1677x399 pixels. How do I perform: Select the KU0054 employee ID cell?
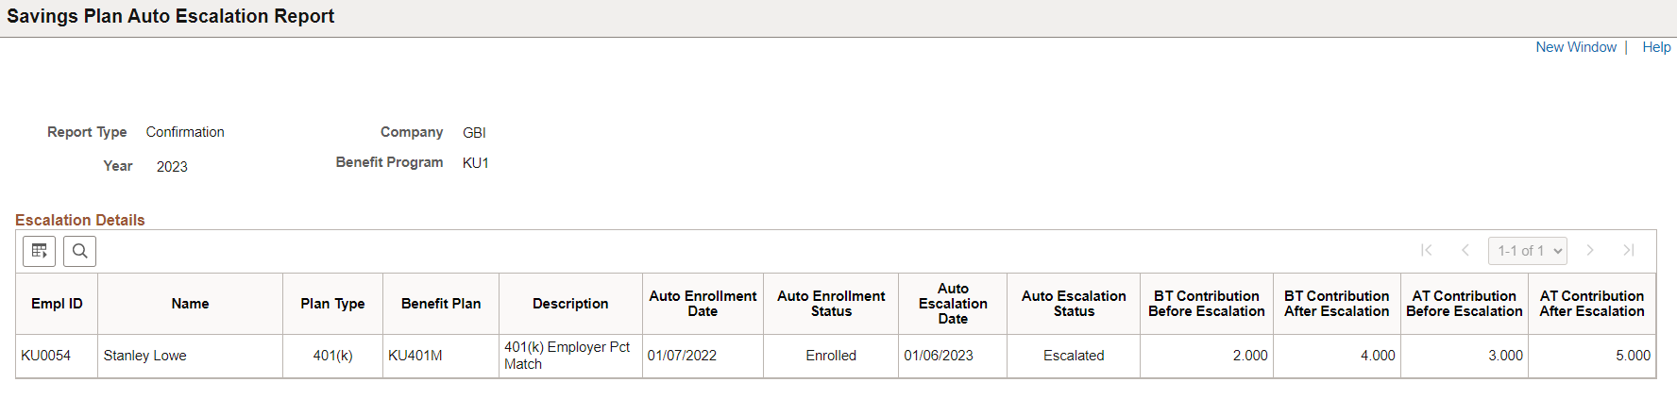(46, 356)
